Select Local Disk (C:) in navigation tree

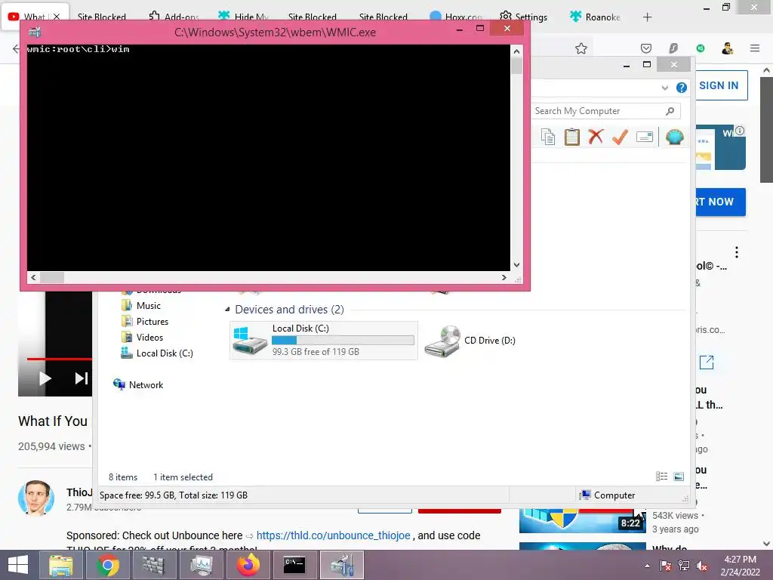[165, 353]
